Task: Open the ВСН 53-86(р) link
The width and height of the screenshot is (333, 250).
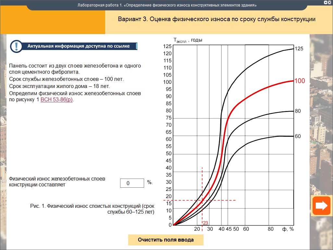Action: [x=56, y=100]
